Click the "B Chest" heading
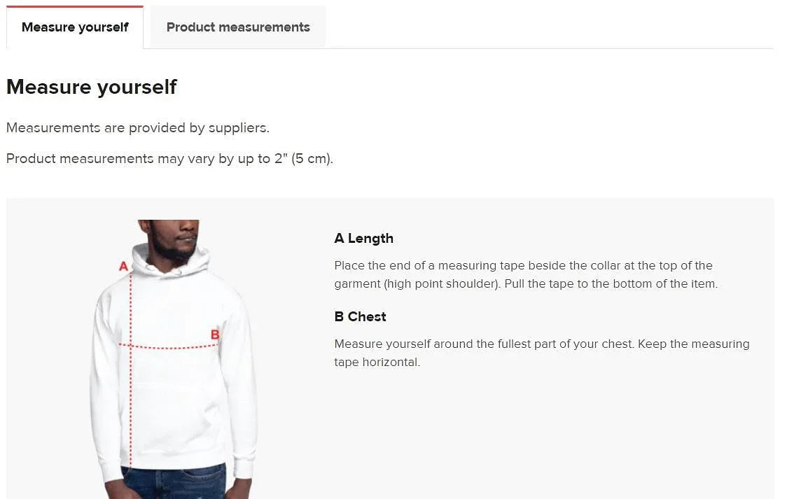Viewport: 787px width, 499px height. point(360,316)
